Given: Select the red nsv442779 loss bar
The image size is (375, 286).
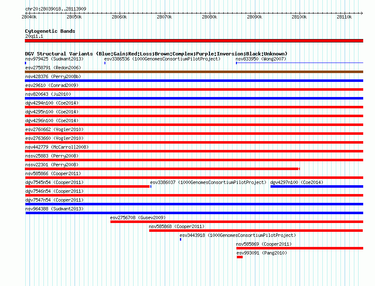Looking at the screenshot, I should 194,151.
